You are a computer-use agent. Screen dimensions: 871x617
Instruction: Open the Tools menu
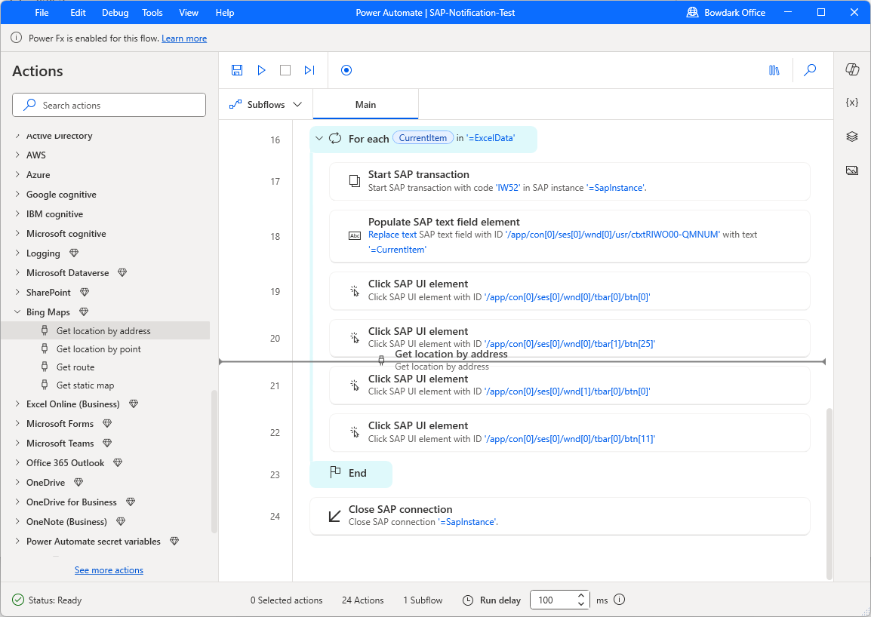[152, 12]
